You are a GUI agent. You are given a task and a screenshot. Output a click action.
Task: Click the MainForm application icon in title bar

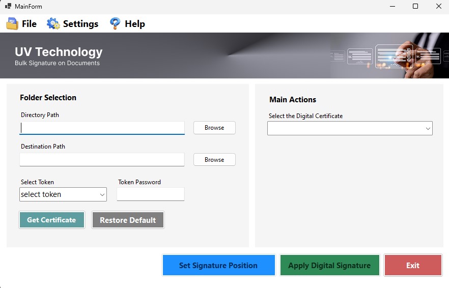tap(8, 7)
